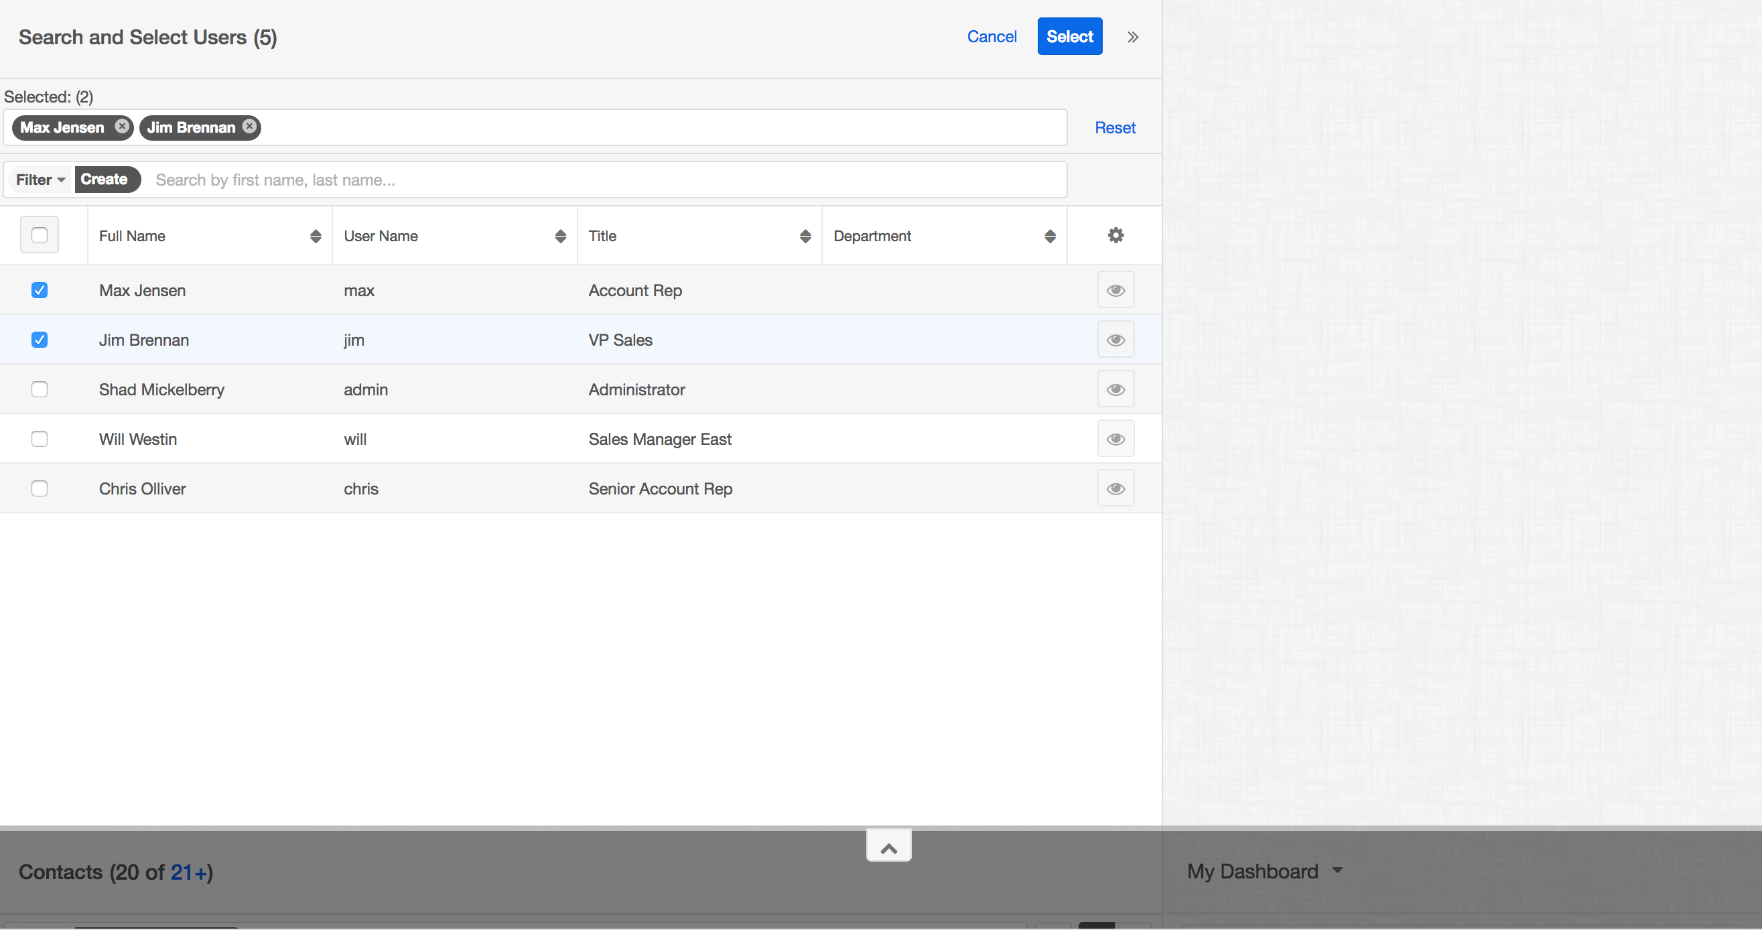Reset the selected users
The height and width of the screenshot is (930, 1762).
pos(1115,127)
